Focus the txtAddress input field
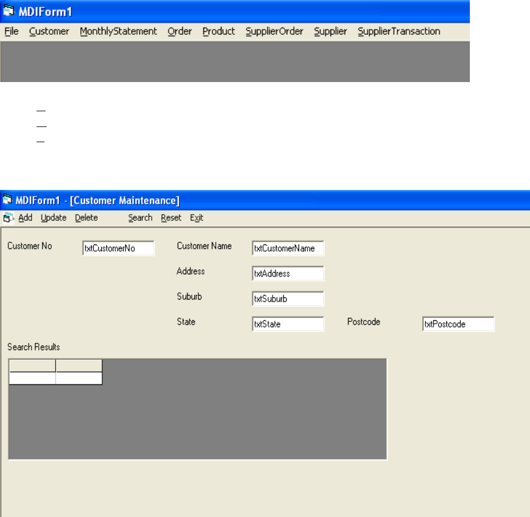 [x=288, y=273]
